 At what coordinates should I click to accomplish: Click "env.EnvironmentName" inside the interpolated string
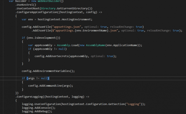click(x=92, y=30)
